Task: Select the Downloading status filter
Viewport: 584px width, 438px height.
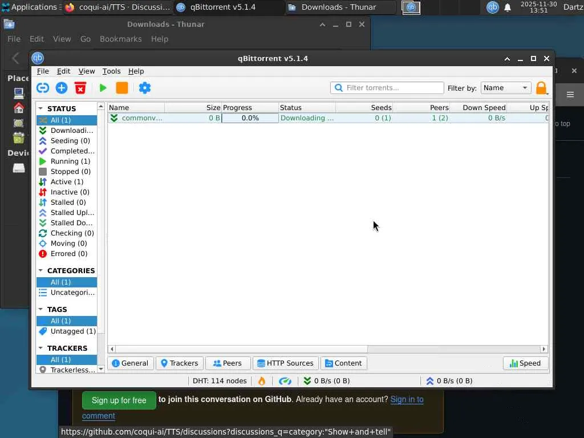Action: [67, 131]
